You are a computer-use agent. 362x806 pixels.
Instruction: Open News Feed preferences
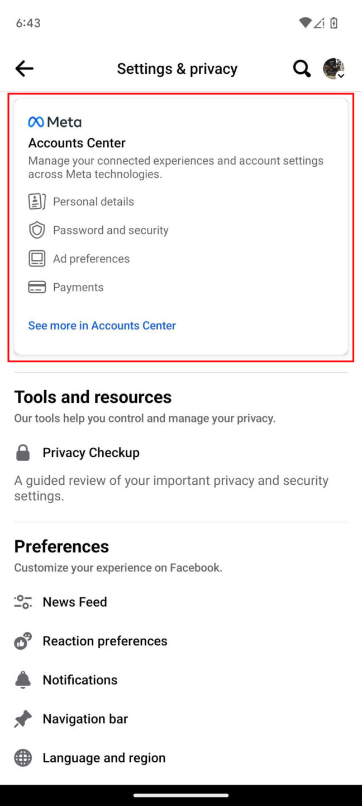tap(74, 602)
